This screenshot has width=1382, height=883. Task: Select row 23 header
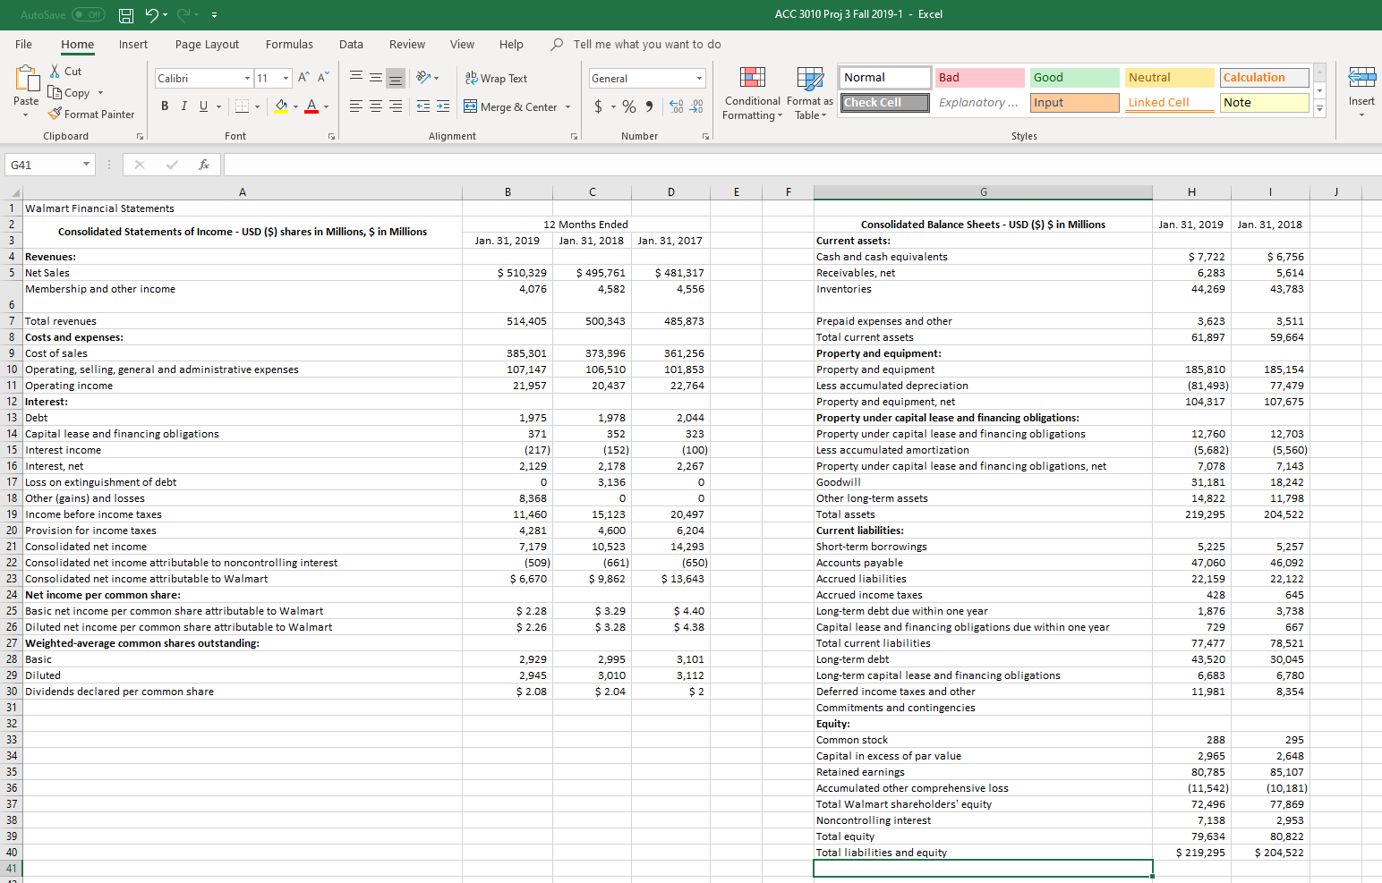click(x=12, y=579)
